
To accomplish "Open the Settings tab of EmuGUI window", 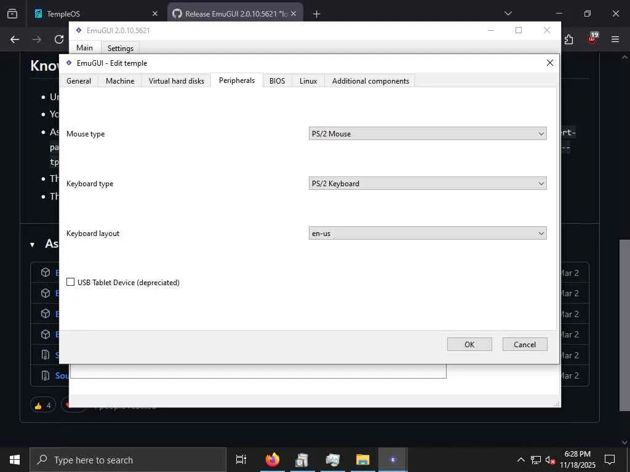I will (x=120, y=48).
